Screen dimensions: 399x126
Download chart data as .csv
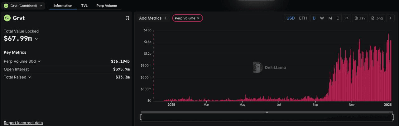pos(360,18)
